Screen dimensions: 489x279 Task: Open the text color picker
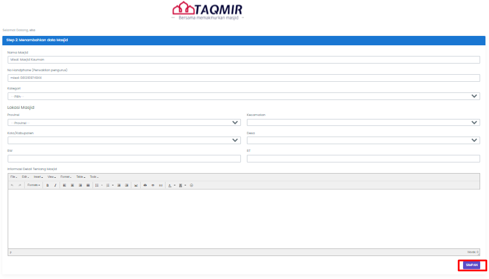170,185
